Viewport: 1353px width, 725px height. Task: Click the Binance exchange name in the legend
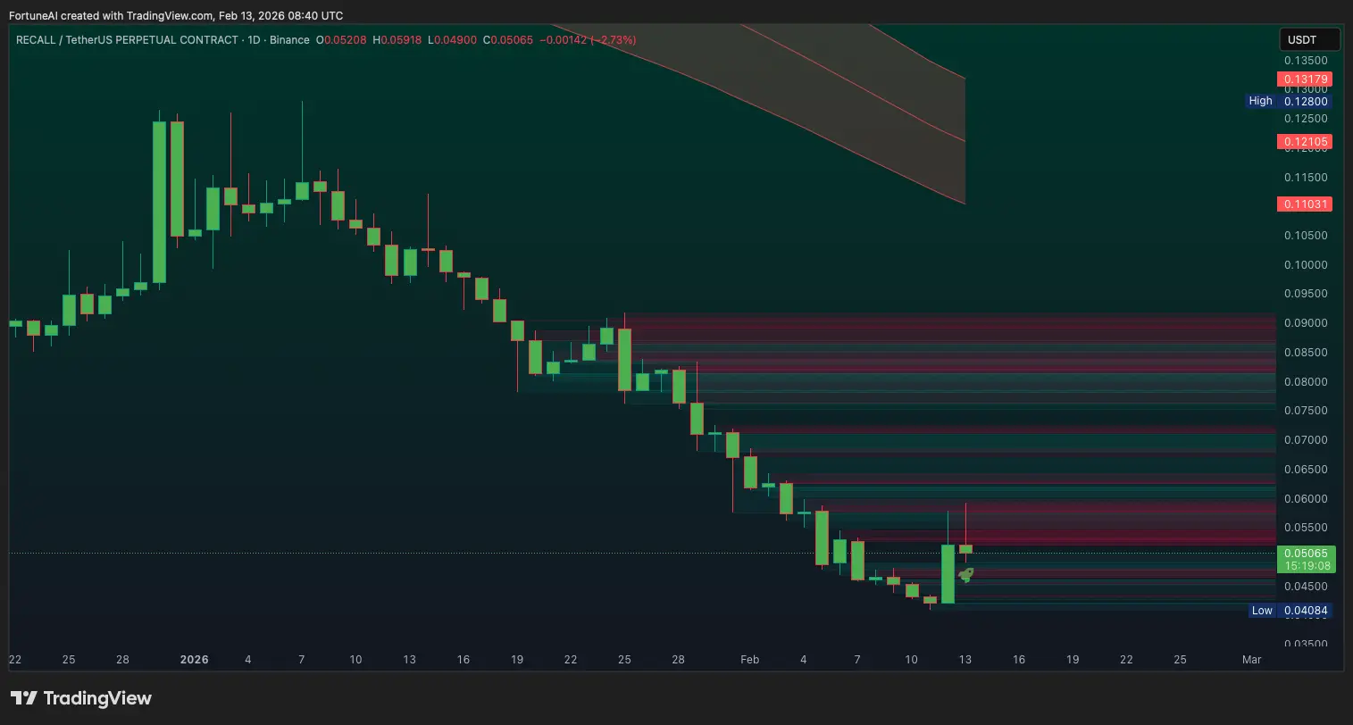pyautogui.click(x=289, y=40)
